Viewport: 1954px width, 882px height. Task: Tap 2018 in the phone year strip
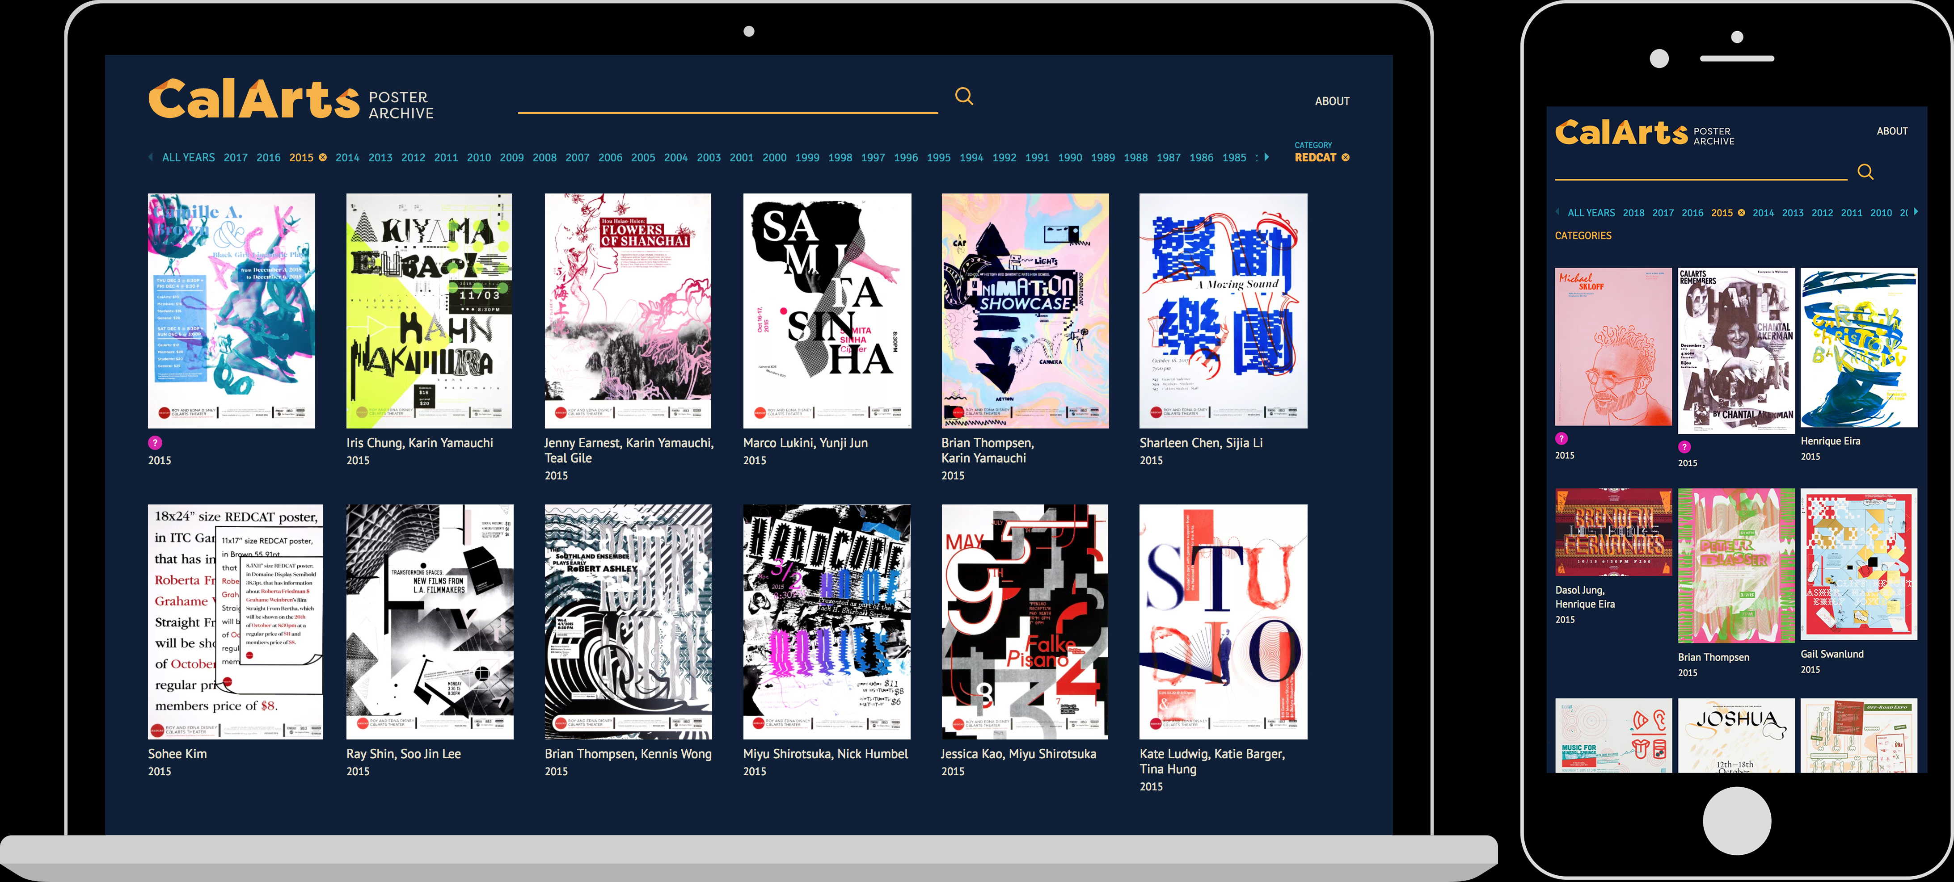[1633, 213]
